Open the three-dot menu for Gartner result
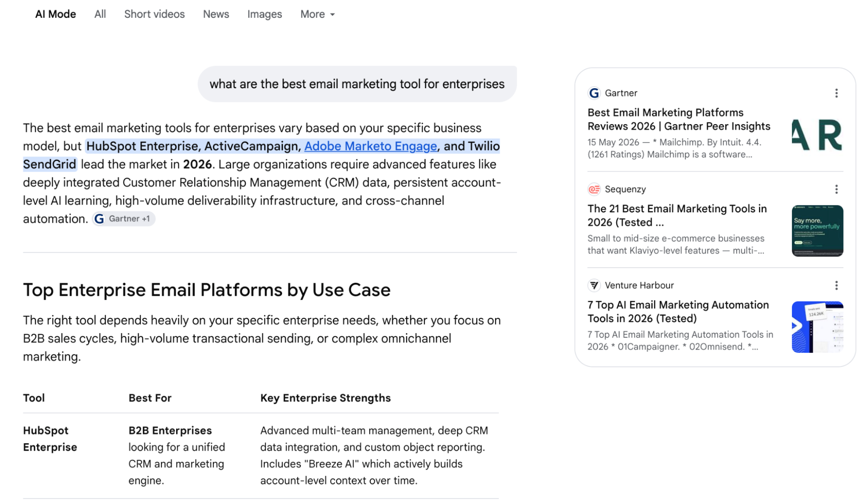 tap(836, 93)
